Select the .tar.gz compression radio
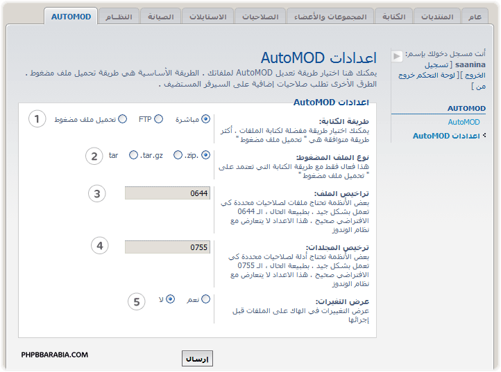 (178, 155)
